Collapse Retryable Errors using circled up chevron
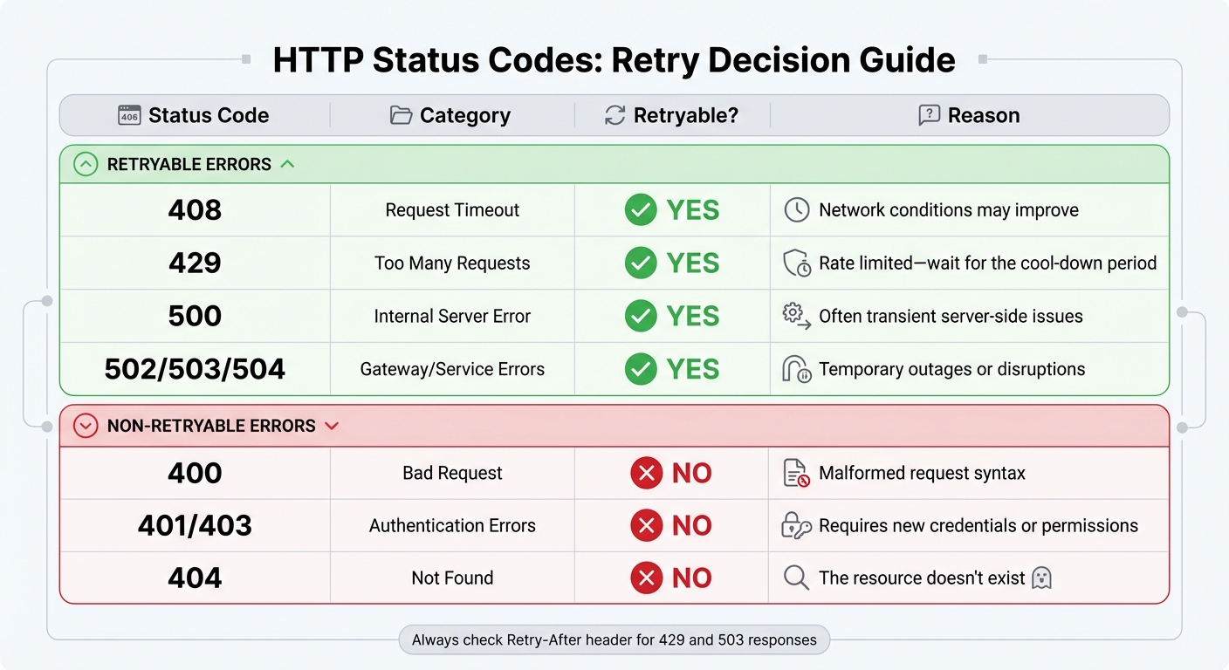1229x670 pixels. [86, 164]
